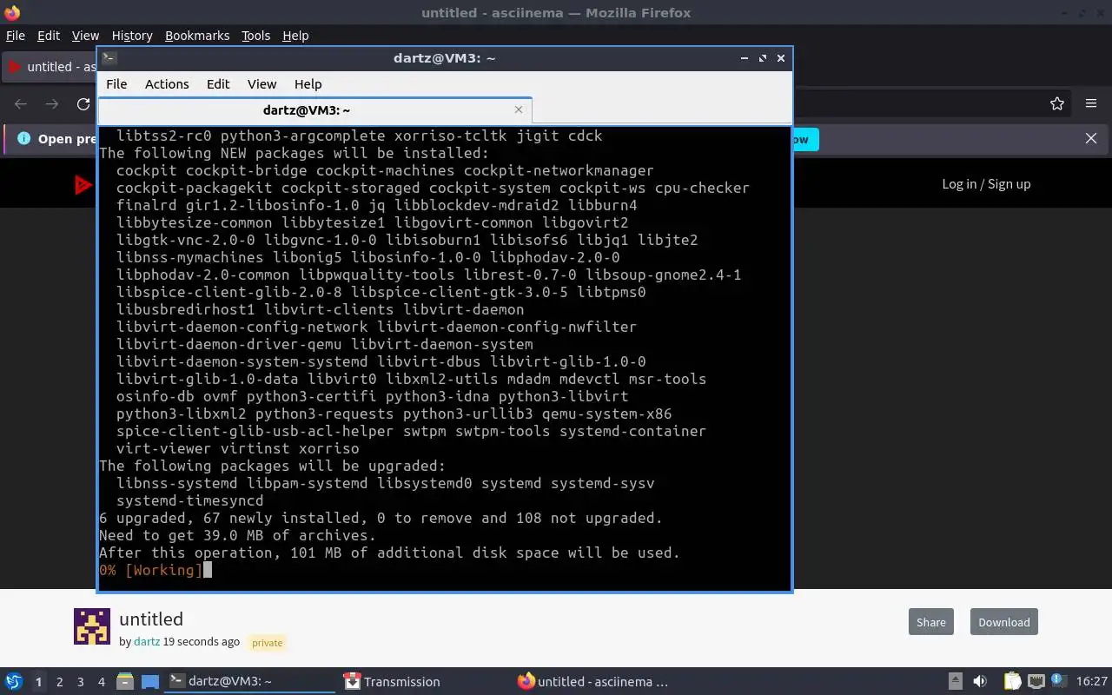1112x695 pixels.
Task: Open the volume control tray icon
Action: (x=980, y=682)
